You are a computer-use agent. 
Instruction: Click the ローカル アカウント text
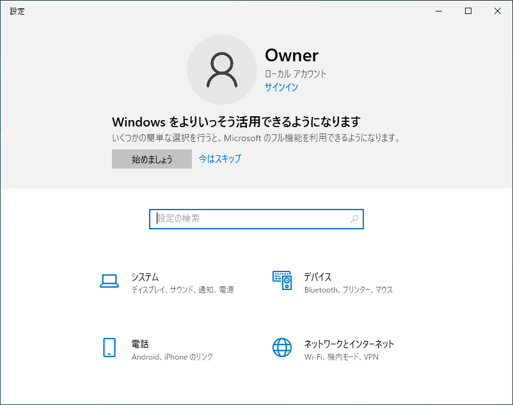pos(296,74)
